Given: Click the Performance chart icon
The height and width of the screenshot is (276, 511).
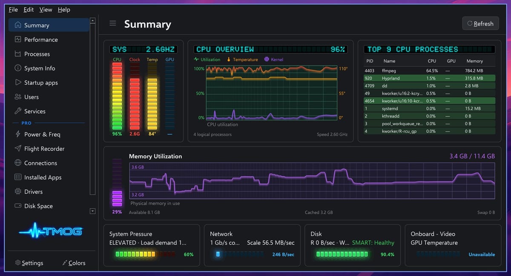Looking at the screenshot, I should pos(18,39).
